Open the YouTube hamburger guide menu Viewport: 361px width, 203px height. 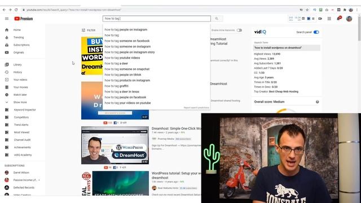7,19
